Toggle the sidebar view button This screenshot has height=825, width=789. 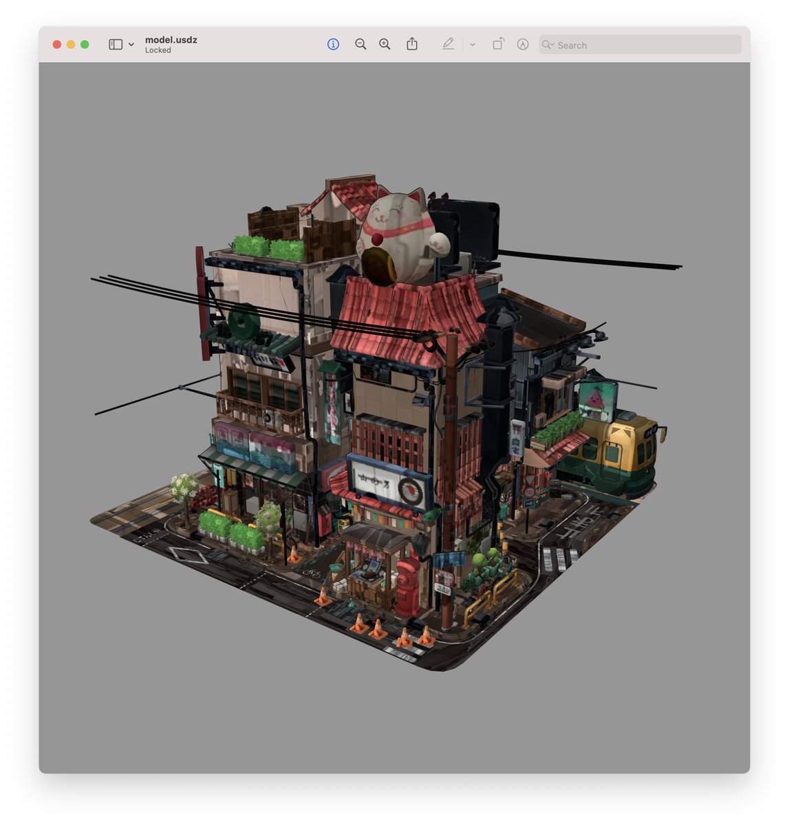pos(116,44)
